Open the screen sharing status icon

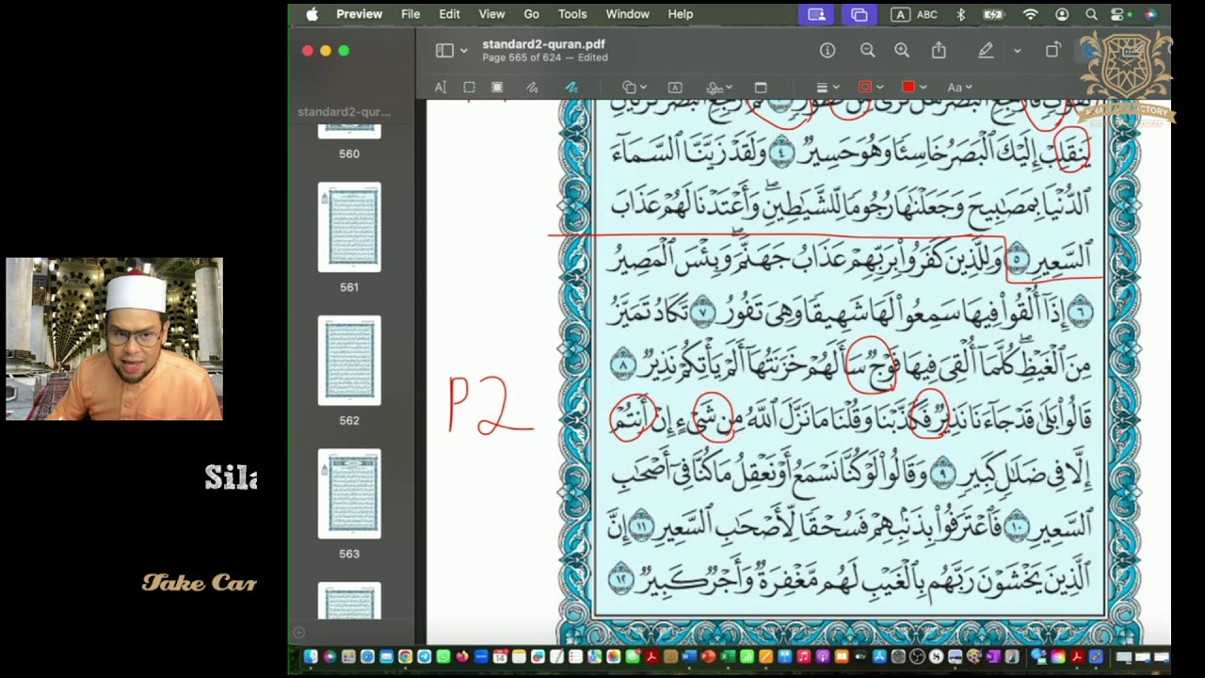(816, 14)
